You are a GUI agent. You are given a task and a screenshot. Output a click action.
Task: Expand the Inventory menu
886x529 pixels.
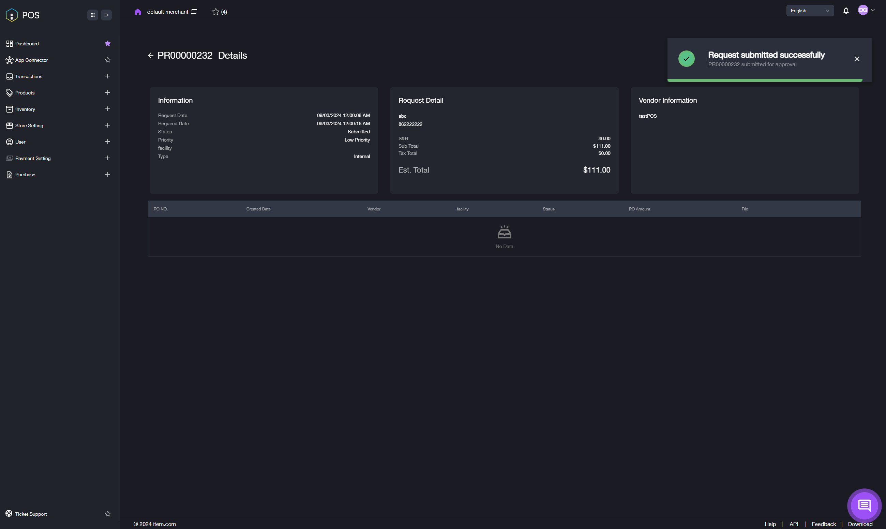(x=108, y=109)
